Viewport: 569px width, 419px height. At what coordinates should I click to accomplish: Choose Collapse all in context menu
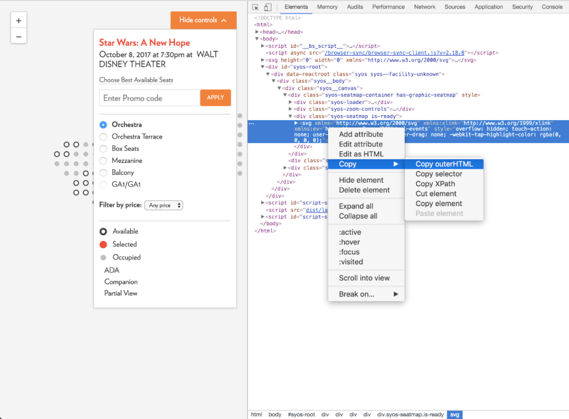pyautogui.click(x=366, y=216)
